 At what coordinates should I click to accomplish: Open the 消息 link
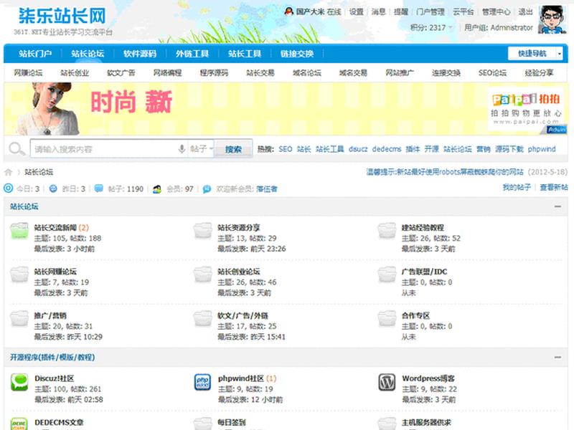[x=379, y=11]
